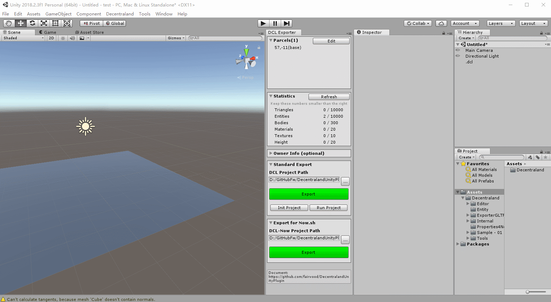Click the warning icon in status bar
Image resolution: width=551 pixels, height=302 pixels.
coord(3,299)
